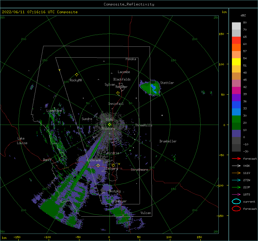
Task: Click the Ponoka city label
Action: (131, 59)
